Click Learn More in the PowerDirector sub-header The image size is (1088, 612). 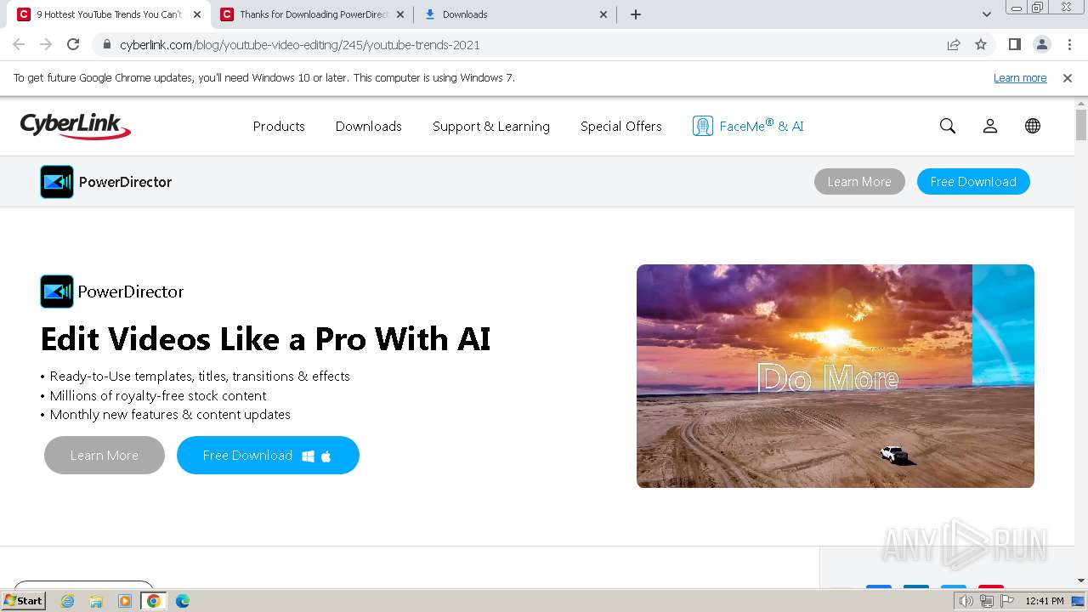pyautogui.click(x=859, y=182)
